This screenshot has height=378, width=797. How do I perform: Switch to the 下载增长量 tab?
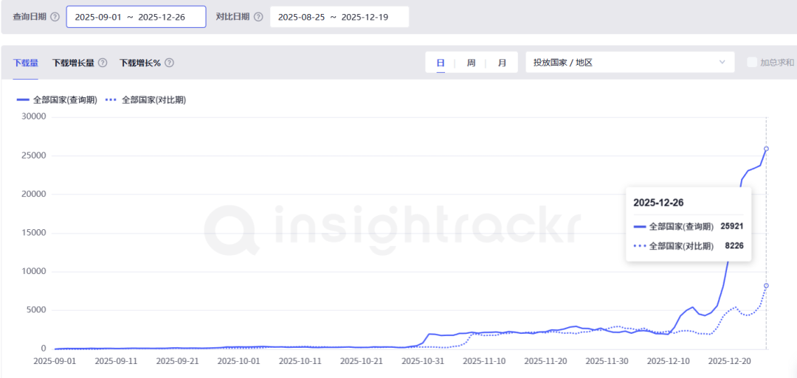click(x=73, y=63)
